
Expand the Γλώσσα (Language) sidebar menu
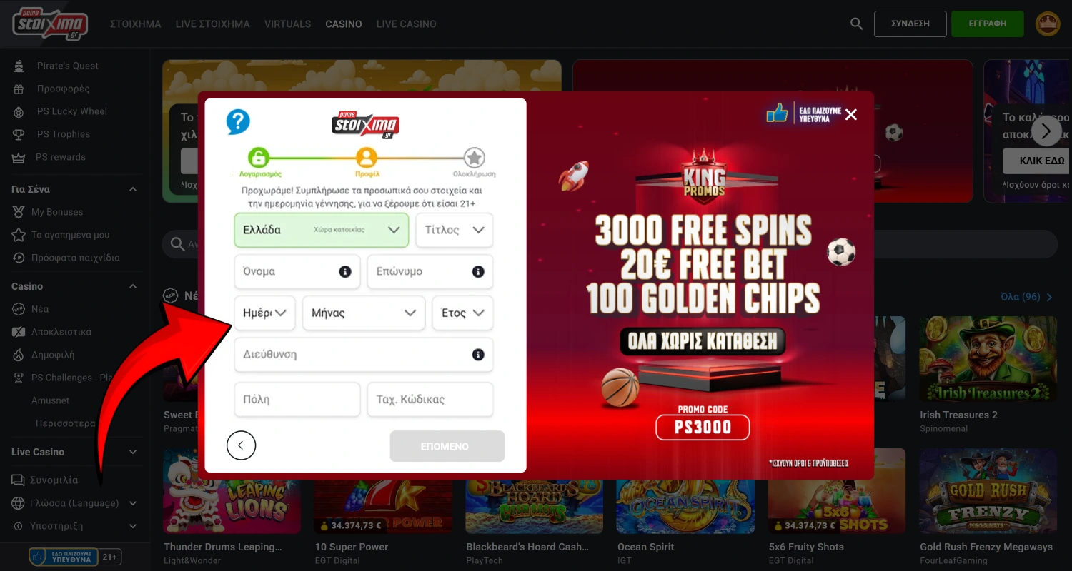74,503
